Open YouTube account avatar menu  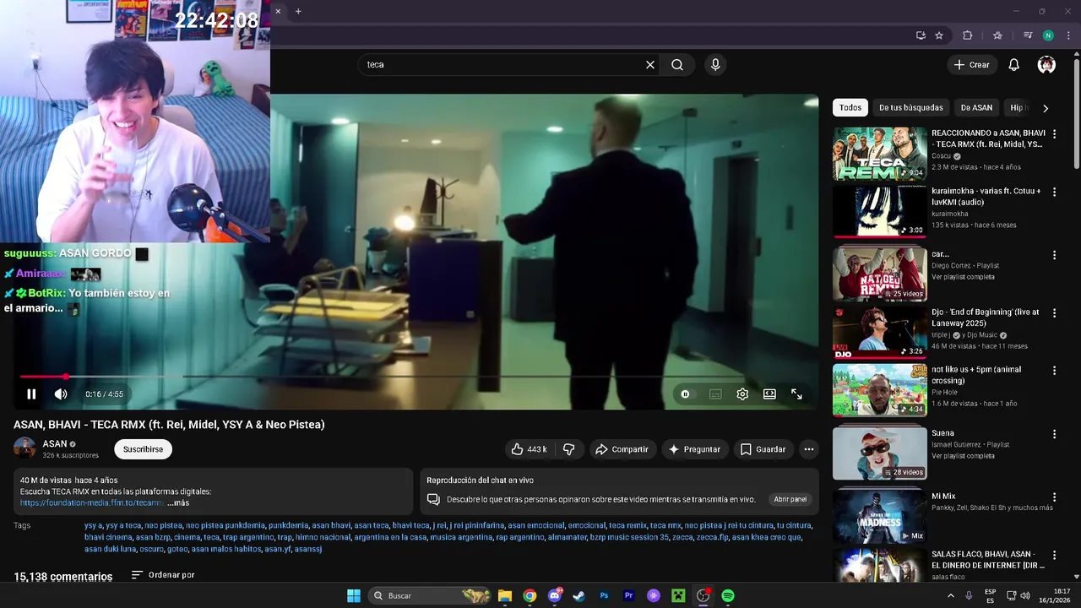coord(1046,64)
